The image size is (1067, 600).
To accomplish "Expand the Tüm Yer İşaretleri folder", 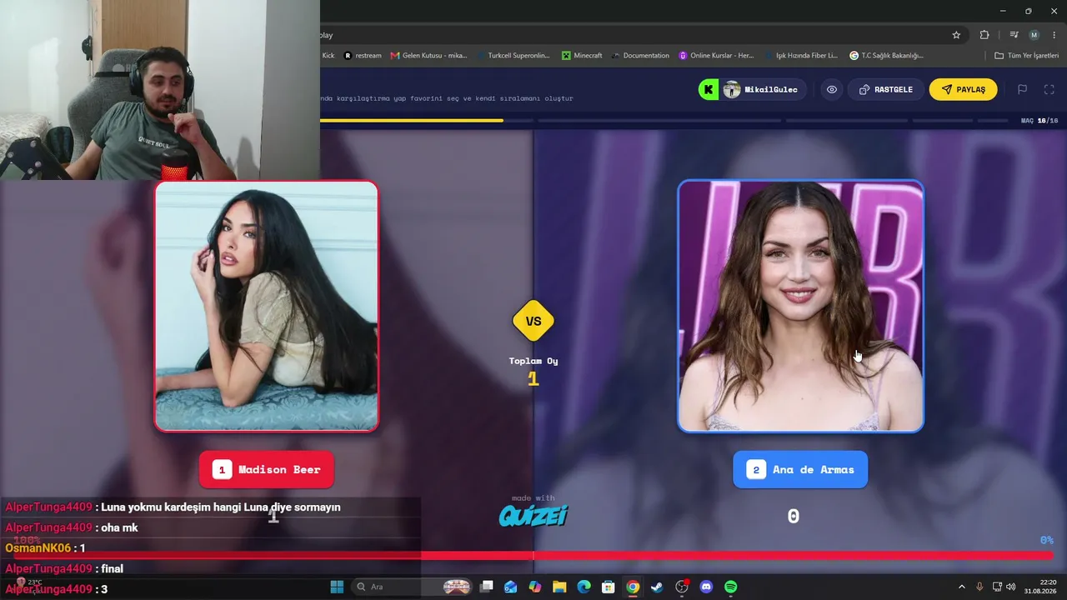I will point(1026,56).
